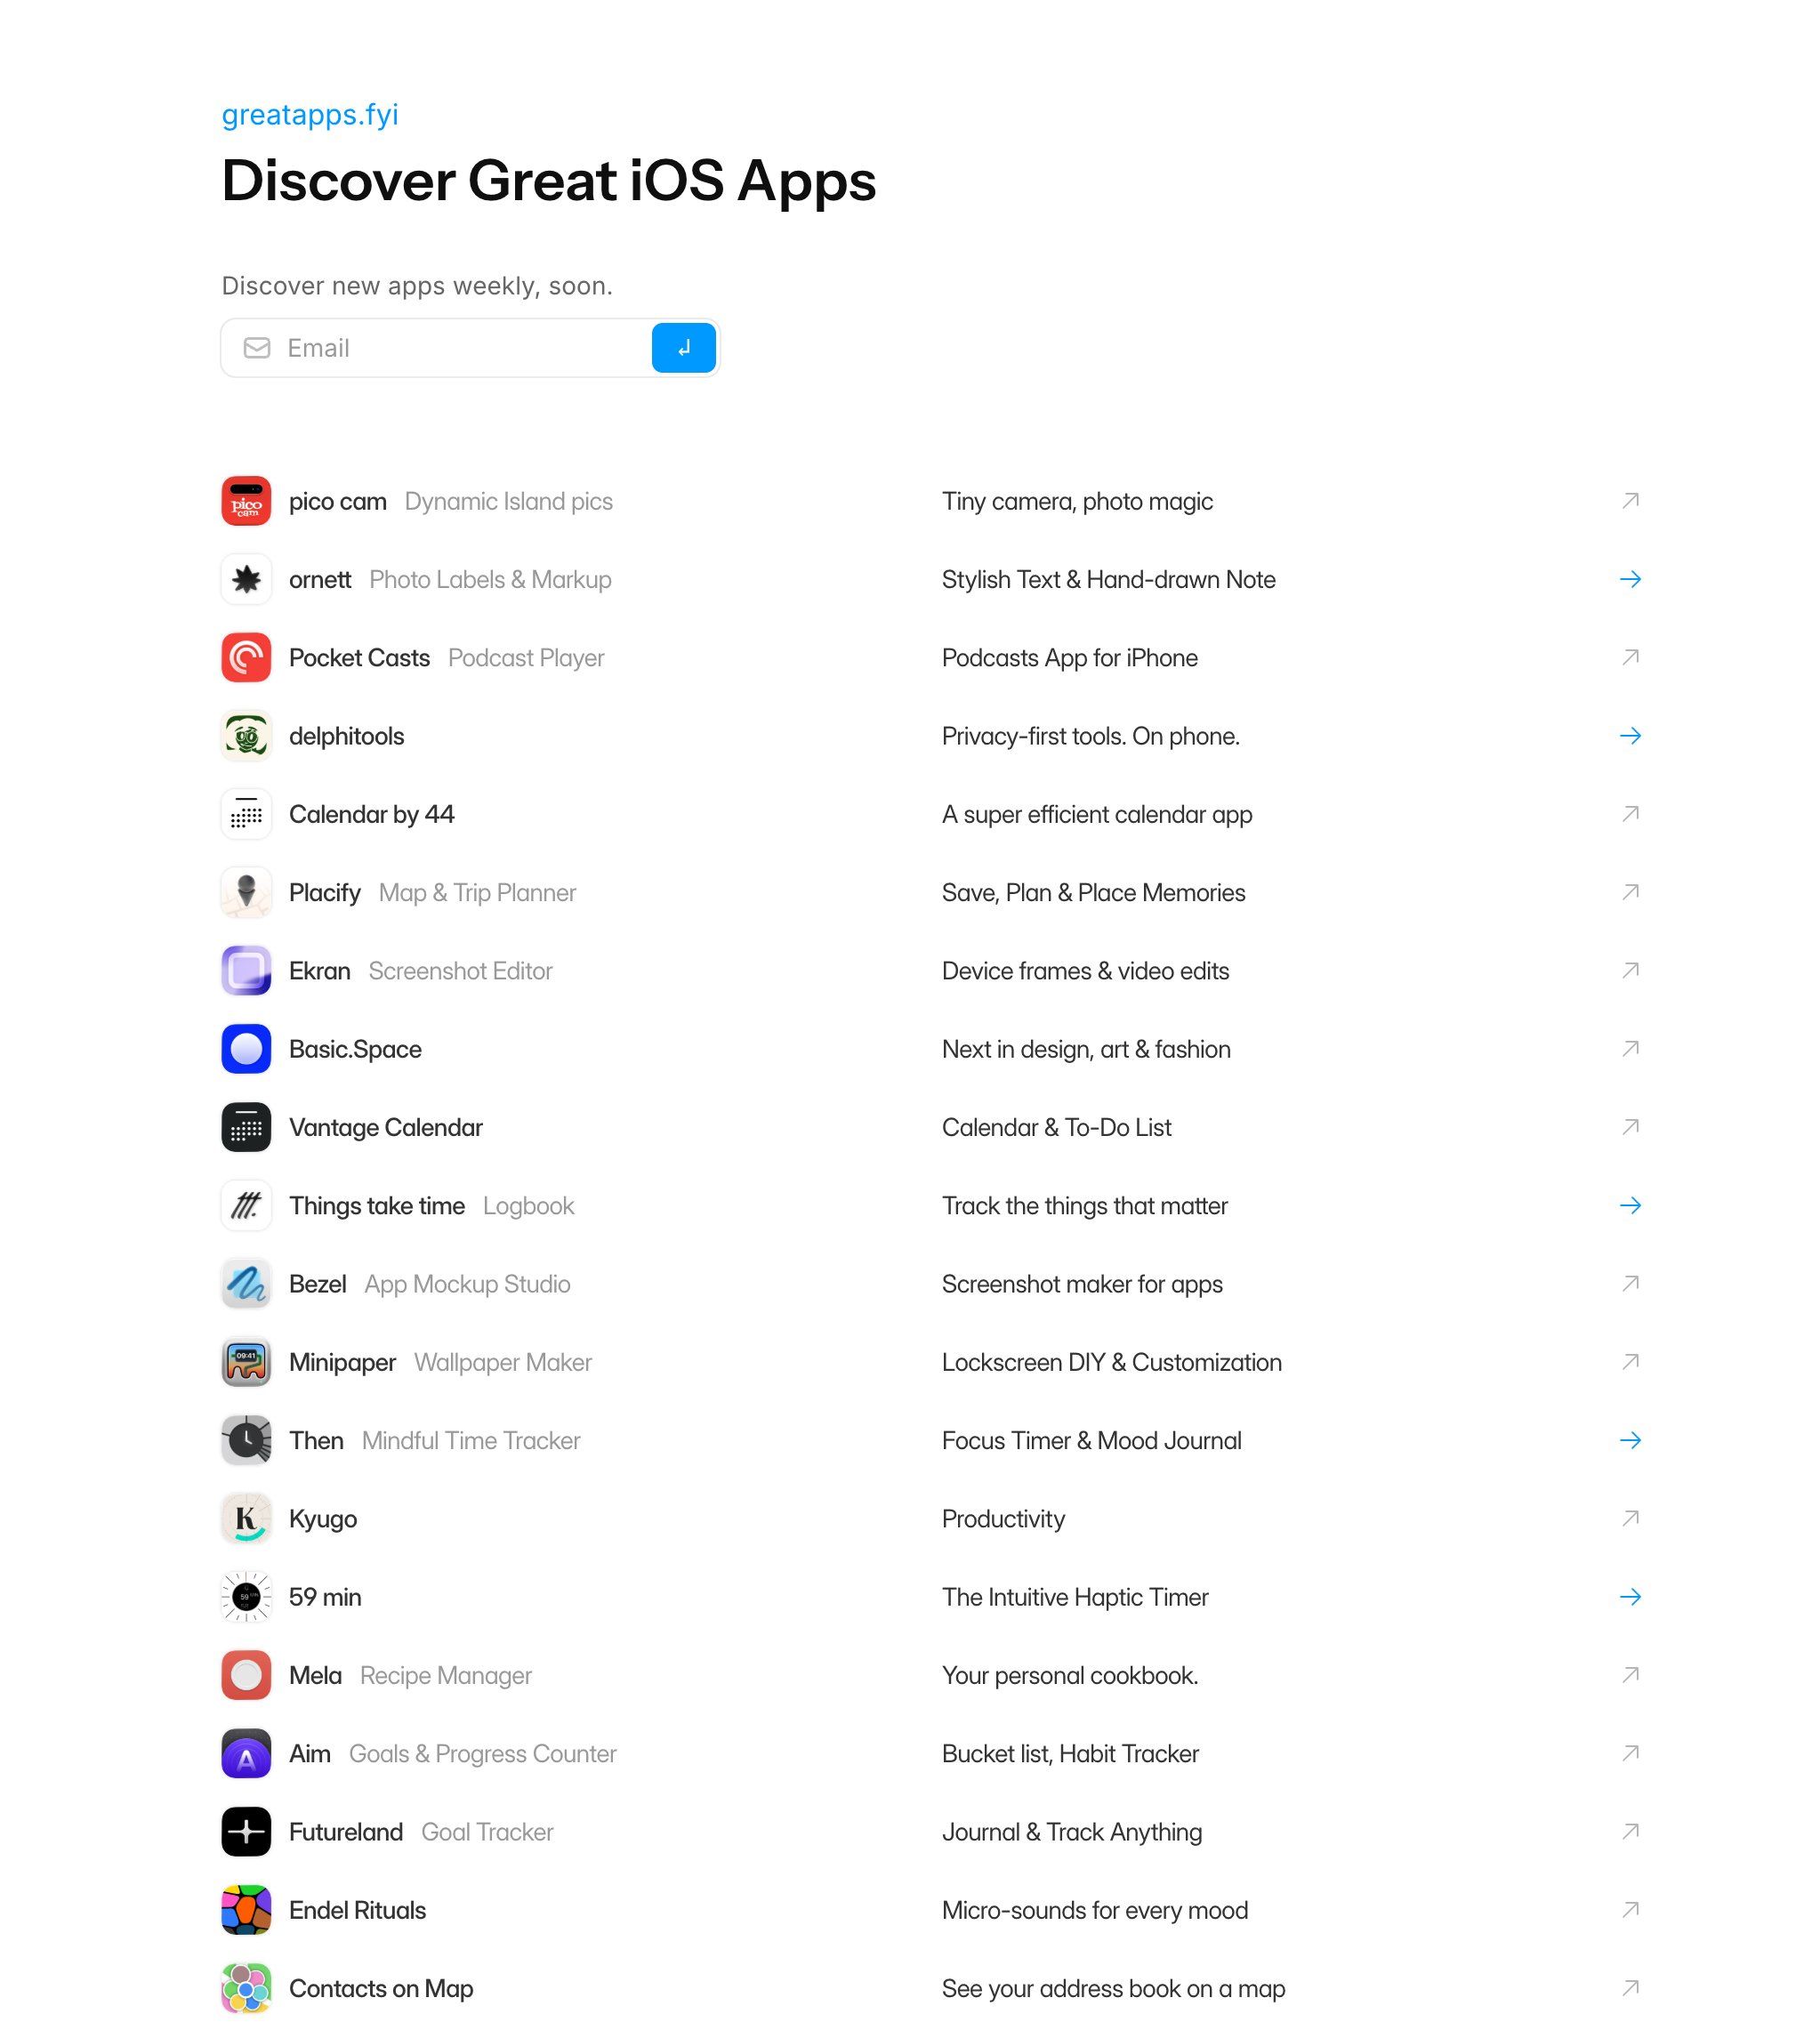Open the arrow next to Things take time

(1630, 1206)
